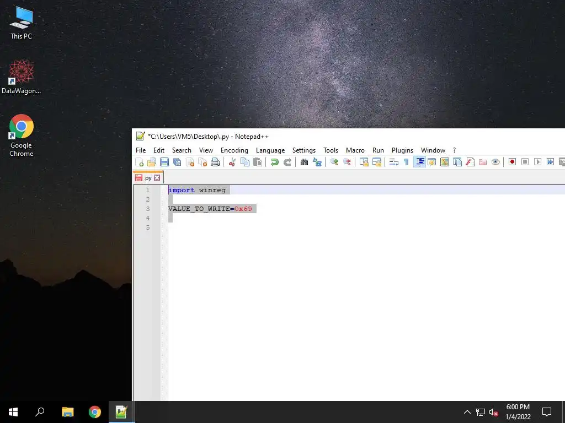Show hidden tray icons chevron
Screen dimensions: 565x423
pyautogui.click(x=467, y=412)
